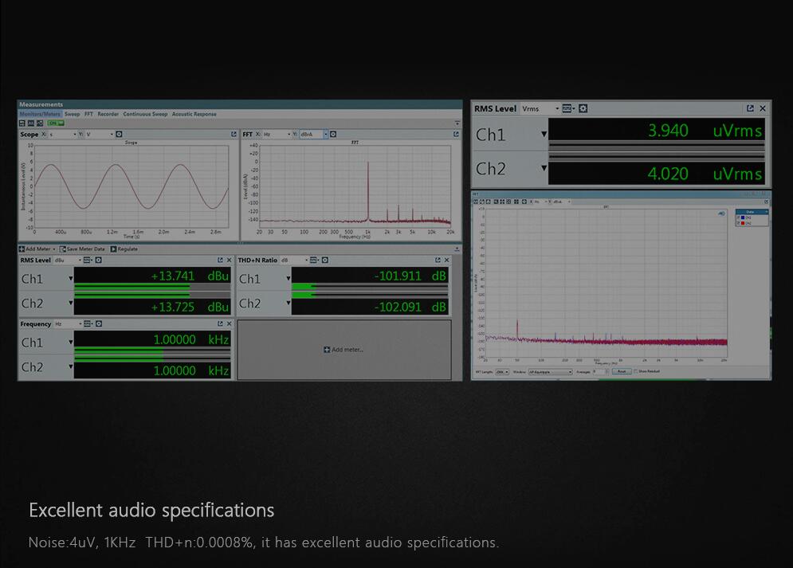Click Ch2 red color swatch in legend
Screen dimensions: 793x568
tap(743, 223)
